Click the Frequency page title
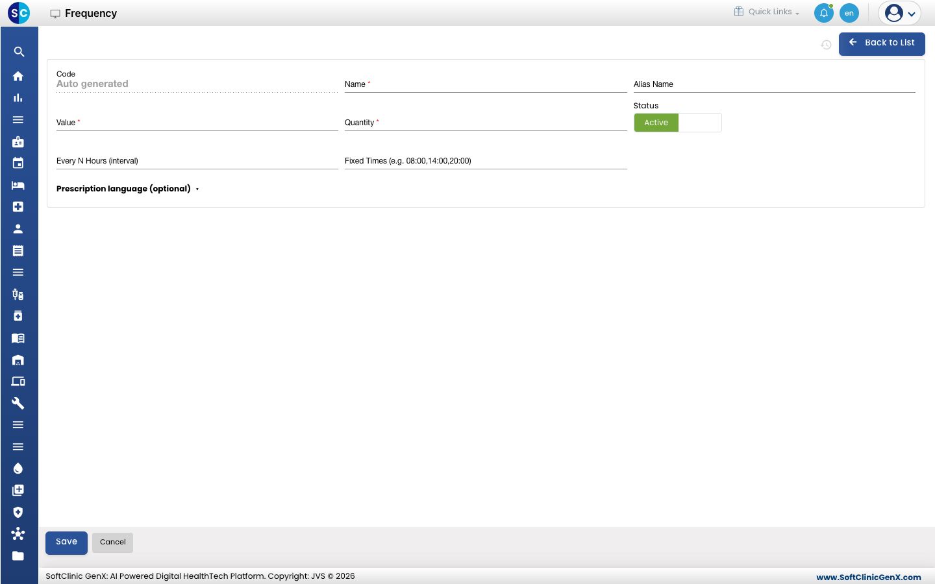Image resolution: width=935 pixels, height=584 pixels. point(91,14)
